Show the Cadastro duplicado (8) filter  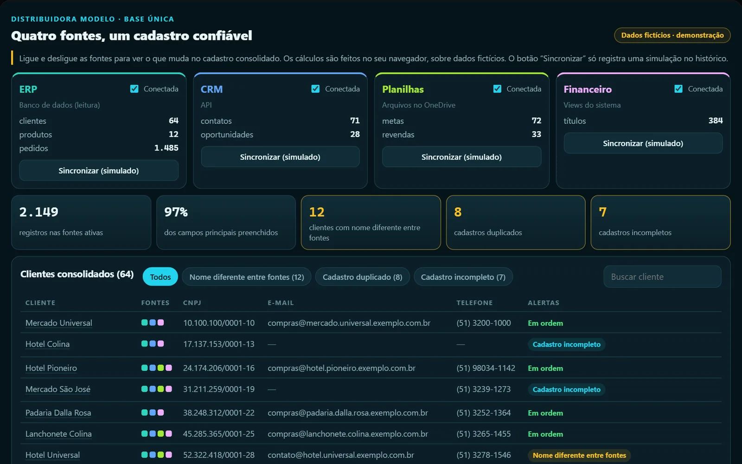point(362,277)
